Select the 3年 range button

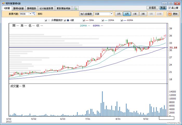coord(143,14)
